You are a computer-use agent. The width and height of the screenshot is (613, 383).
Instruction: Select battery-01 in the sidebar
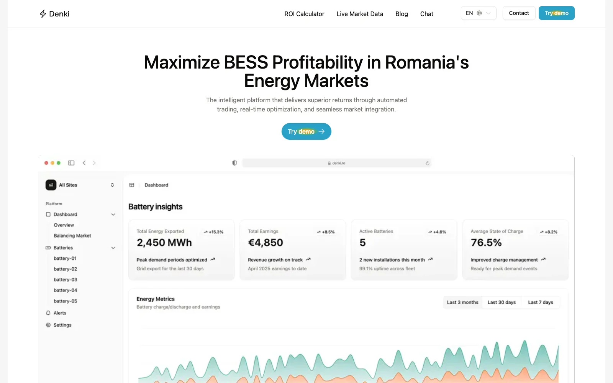coord(65,259)
